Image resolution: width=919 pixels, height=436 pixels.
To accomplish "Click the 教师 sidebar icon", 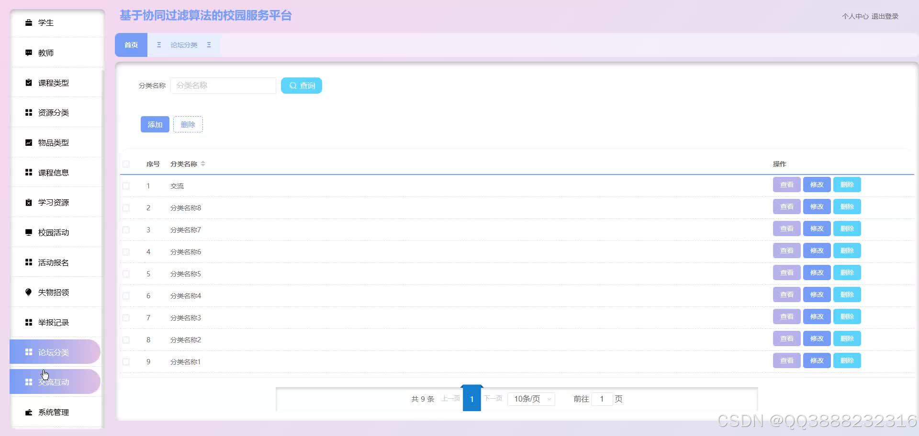I will 29,53.
